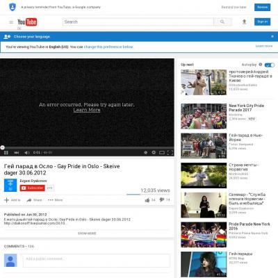
Task: Click the search magnifier button
Action: [x=222, y=22]
